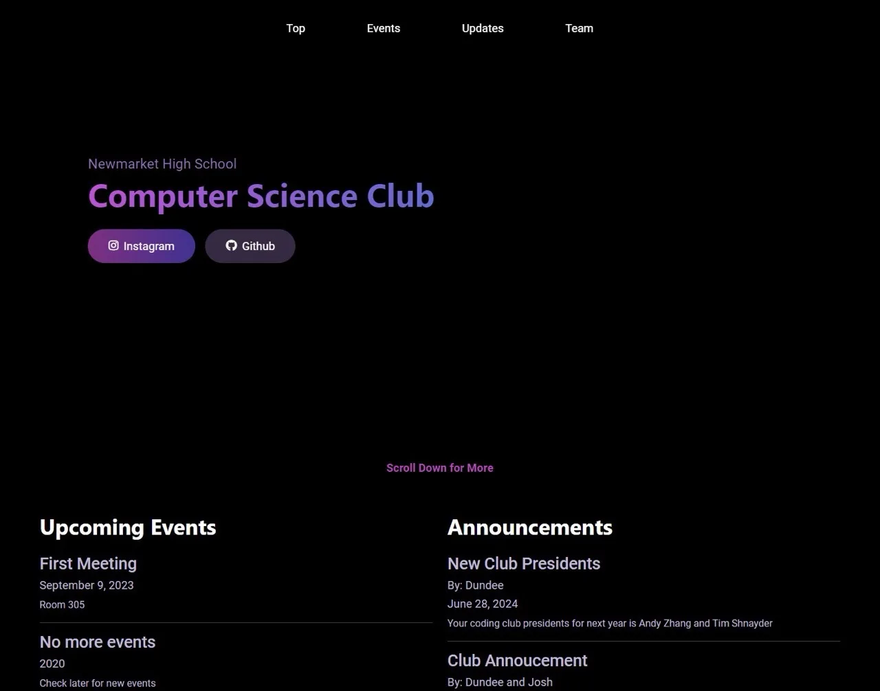The image size is (880, 691).
Task: Open the club's Instagram page
Action: (141, 245)
